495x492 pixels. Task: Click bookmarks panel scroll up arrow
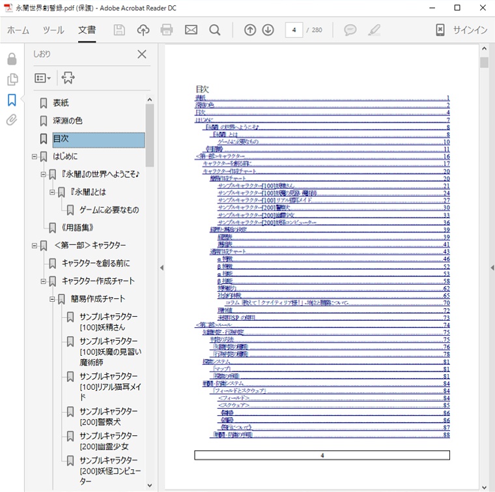[x=150, y=100]
